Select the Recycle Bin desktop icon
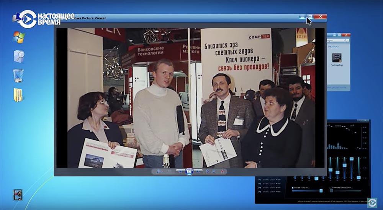This screenshot has width=383, height=210. pyautogui.click(x=18, y=76)
